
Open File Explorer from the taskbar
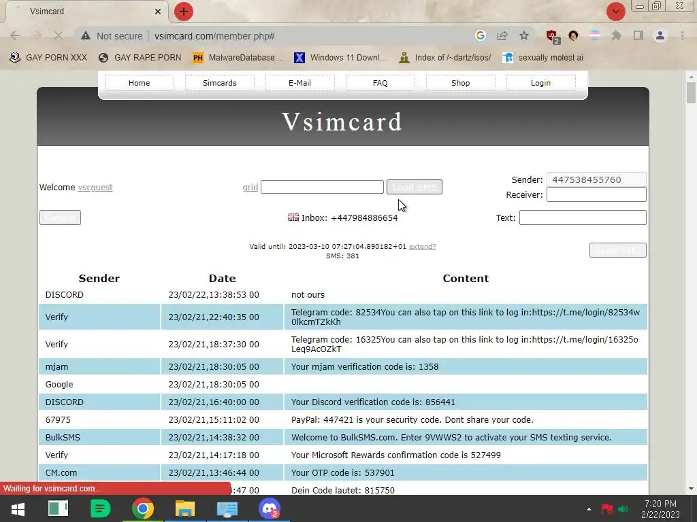(x=185, y=508)
